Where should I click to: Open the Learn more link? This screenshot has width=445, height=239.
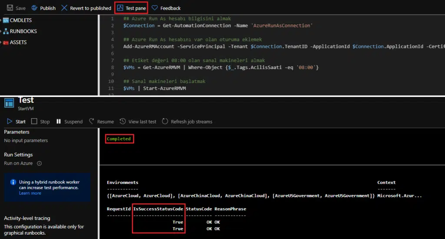tap(30, 193)
